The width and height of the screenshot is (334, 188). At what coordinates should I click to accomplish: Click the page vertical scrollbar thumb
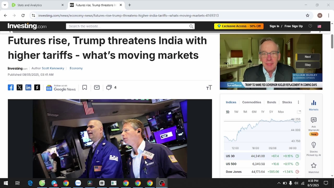(x=332, y=41)
